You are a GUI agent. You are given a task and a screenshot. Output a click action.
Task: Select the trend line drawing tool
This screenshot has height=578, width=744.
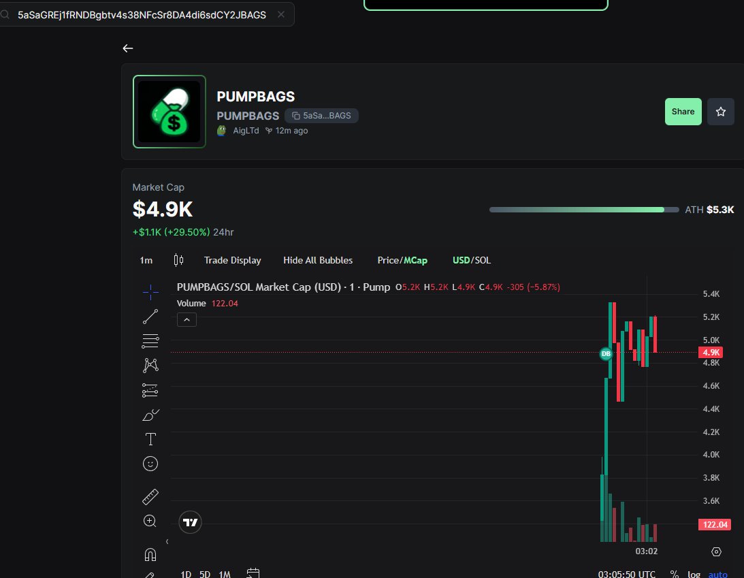150,317
